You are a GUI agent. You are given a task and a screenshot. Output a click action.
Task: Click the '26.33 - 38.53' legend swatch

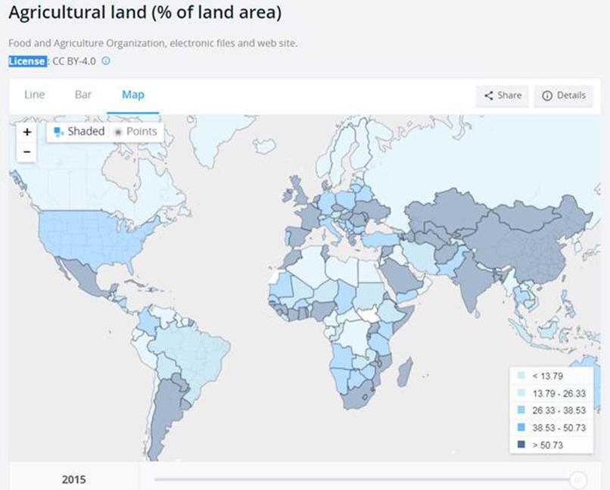click(x=521, y=410)
